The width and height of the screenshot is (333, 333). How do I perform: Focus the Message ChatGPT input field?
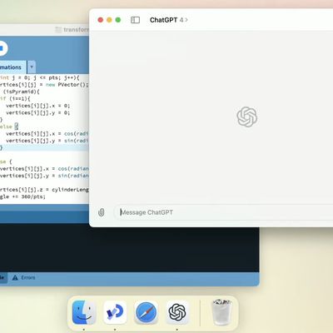pyautogui.click(x=223, y=212)
